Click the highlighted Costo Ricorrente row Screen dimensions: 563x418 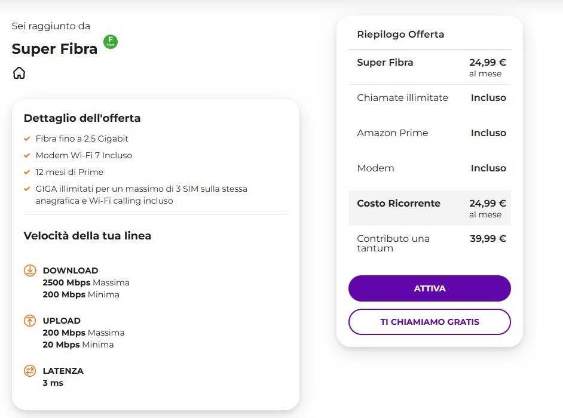[x=429, y=208]
